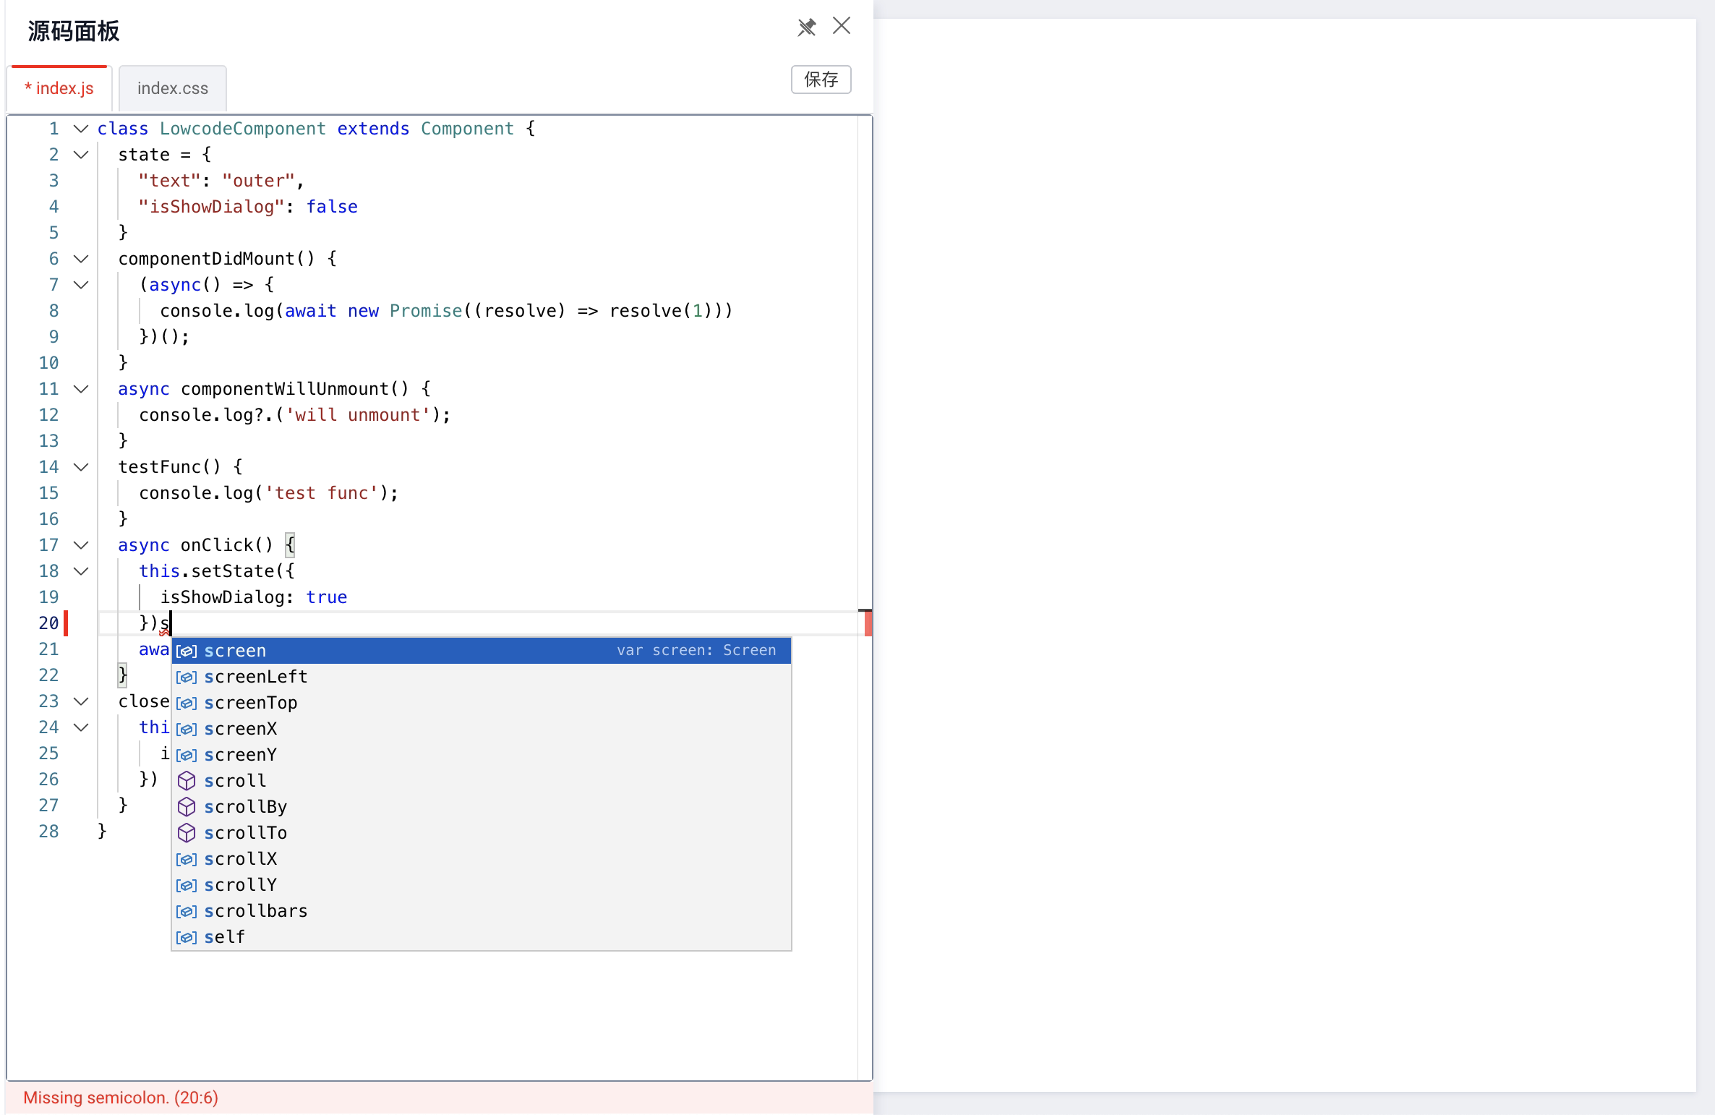The height and width of the screenshot is (1115, 1715).
Task: Click the scrollBy method cube icon
Action: click(x=187, y=807)
